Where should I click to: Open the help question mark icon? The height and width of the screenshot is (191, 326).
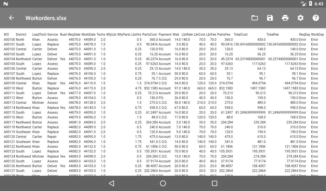[x=315, y=18]
